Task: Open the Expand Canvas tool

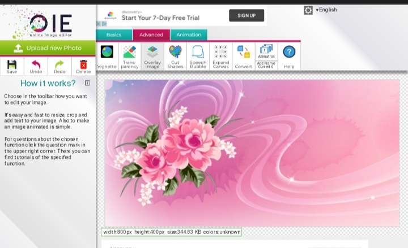Action: (220, 56)
